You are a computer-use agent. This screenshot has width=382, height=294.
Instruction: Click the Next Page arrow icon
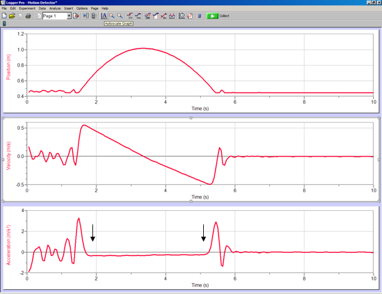[x=77, y=15]
